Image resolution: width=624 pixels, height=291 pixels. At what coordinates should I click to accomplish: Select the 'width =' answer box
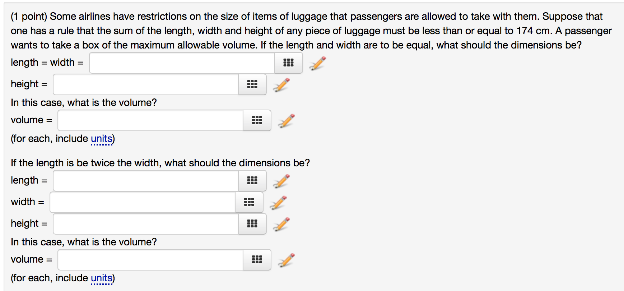(143, 202)
